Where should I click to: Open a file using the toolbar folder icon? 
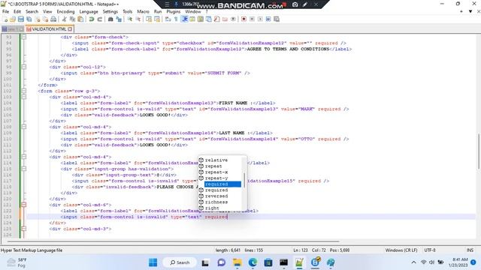13,19
